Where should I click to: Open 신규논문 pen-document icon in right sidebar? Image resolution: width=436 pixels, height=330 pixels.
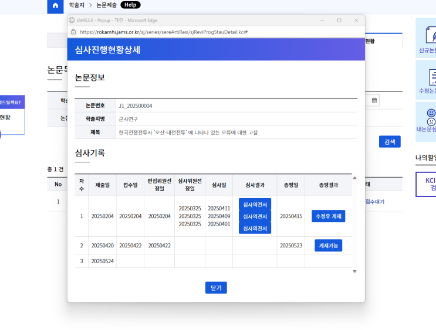[431, 35]
